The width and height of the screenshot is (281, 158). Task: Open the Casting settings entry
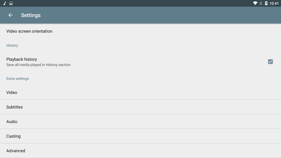coord(141,136)
